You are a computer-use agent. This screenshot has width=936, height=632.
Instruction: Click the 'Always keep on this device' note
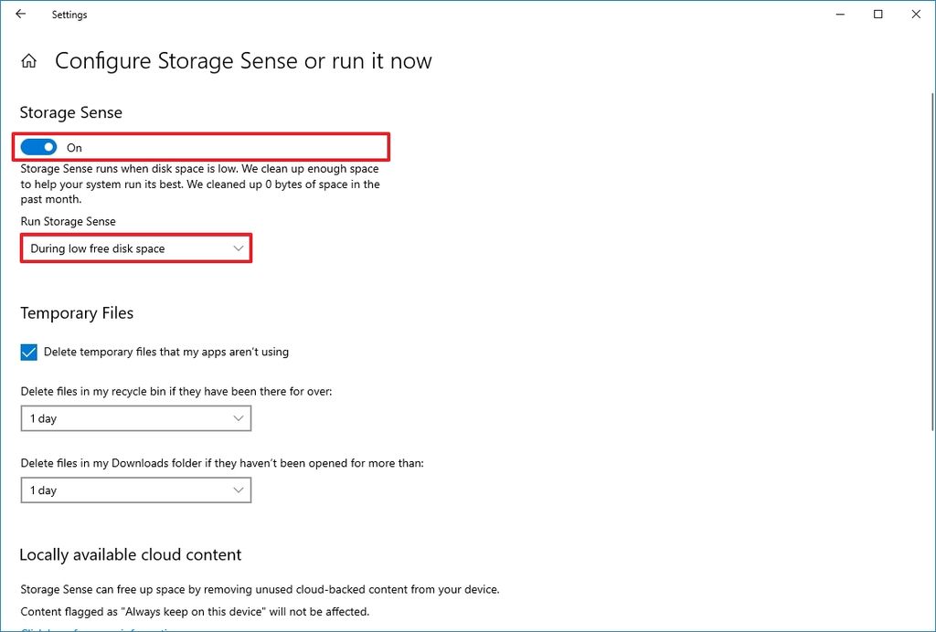pos(195,611)
